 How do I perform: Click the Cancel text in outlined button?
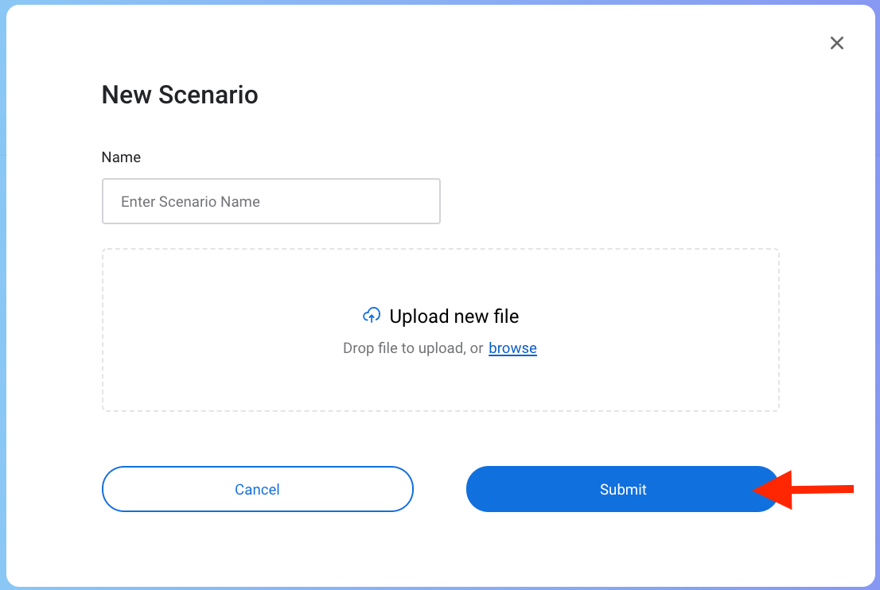pyautogui.click(x=257, y=490)
